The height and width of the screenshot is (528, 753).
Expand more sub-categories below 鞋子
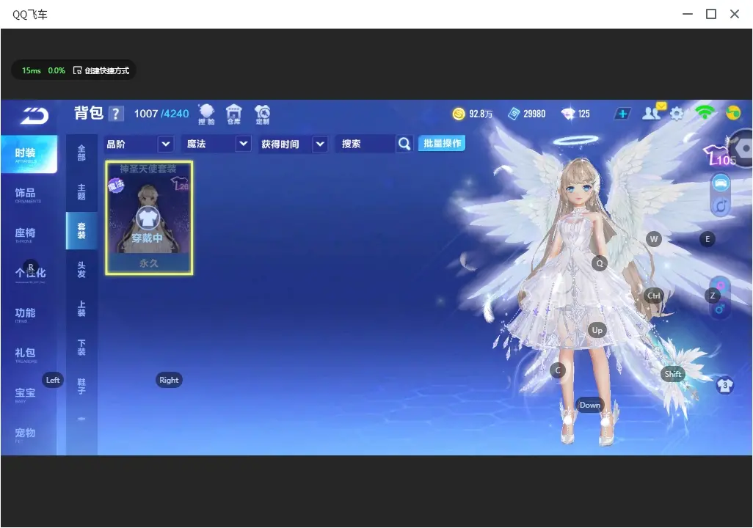click(81, 419)
